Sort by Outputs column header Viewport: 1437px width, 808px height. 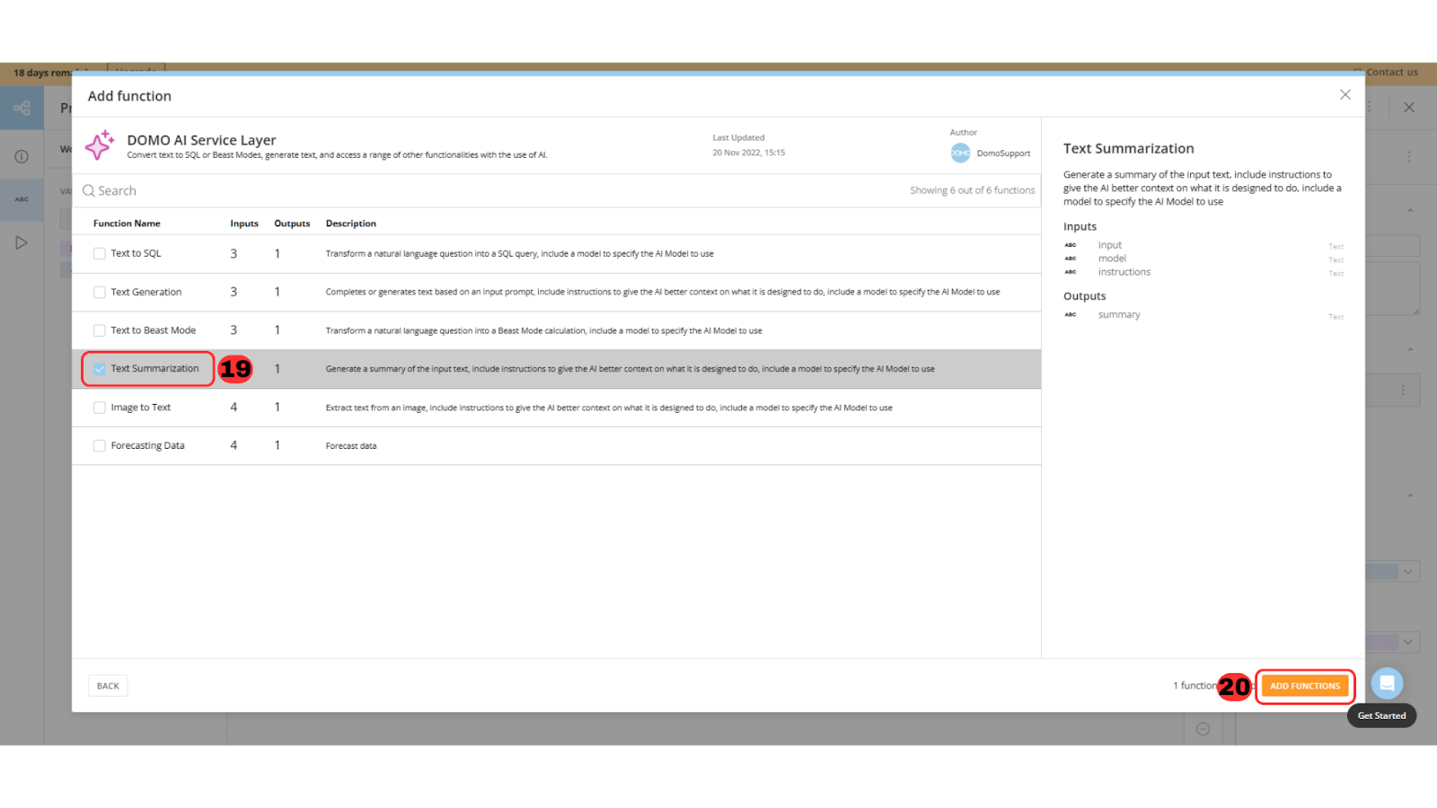[x=292, y=224]
